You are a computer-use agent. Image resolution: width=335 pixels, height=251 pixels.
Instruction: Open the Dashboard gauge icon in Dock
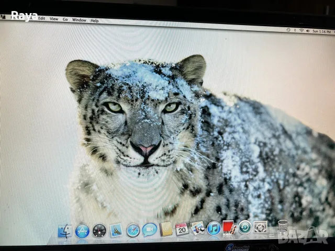(99, 231)
